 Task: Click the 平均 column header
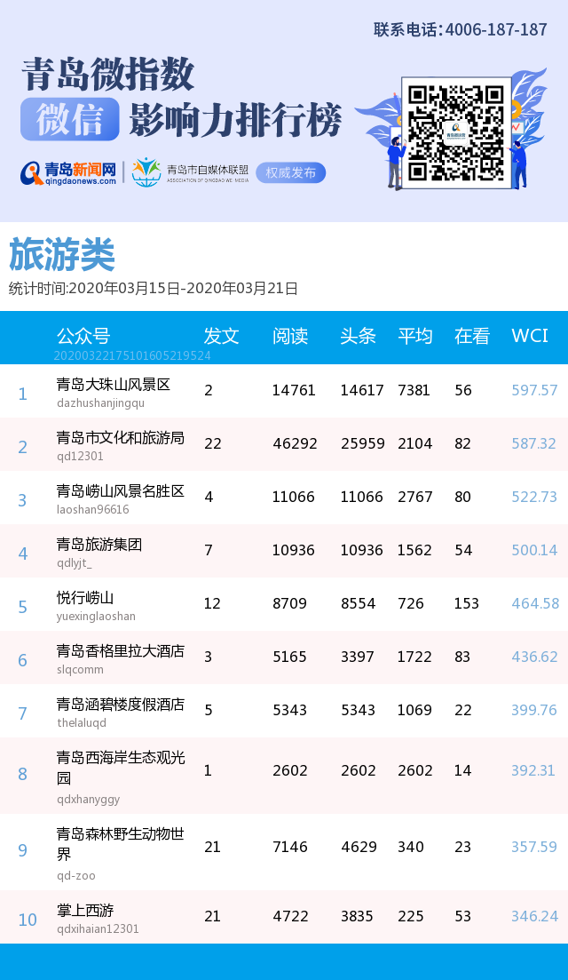(414, 336)
